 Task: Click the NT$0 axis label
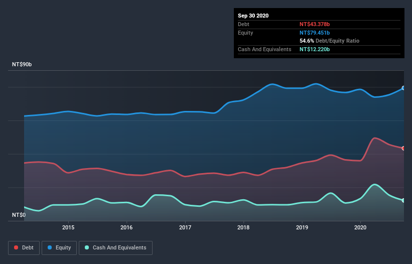tap(19, 215)
